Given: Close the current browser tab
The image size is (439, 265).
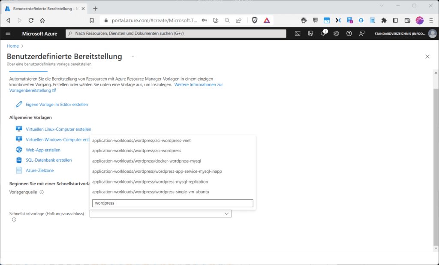Looking at the screenshot, I should (83, 9).
